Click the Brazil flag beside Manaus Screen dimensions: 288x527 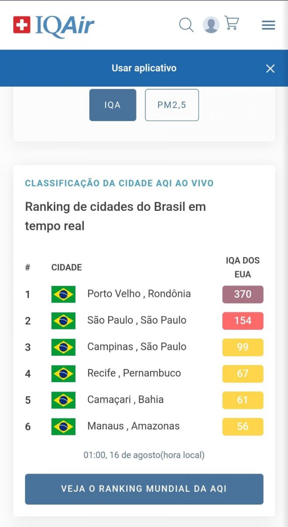coord(64,426)
